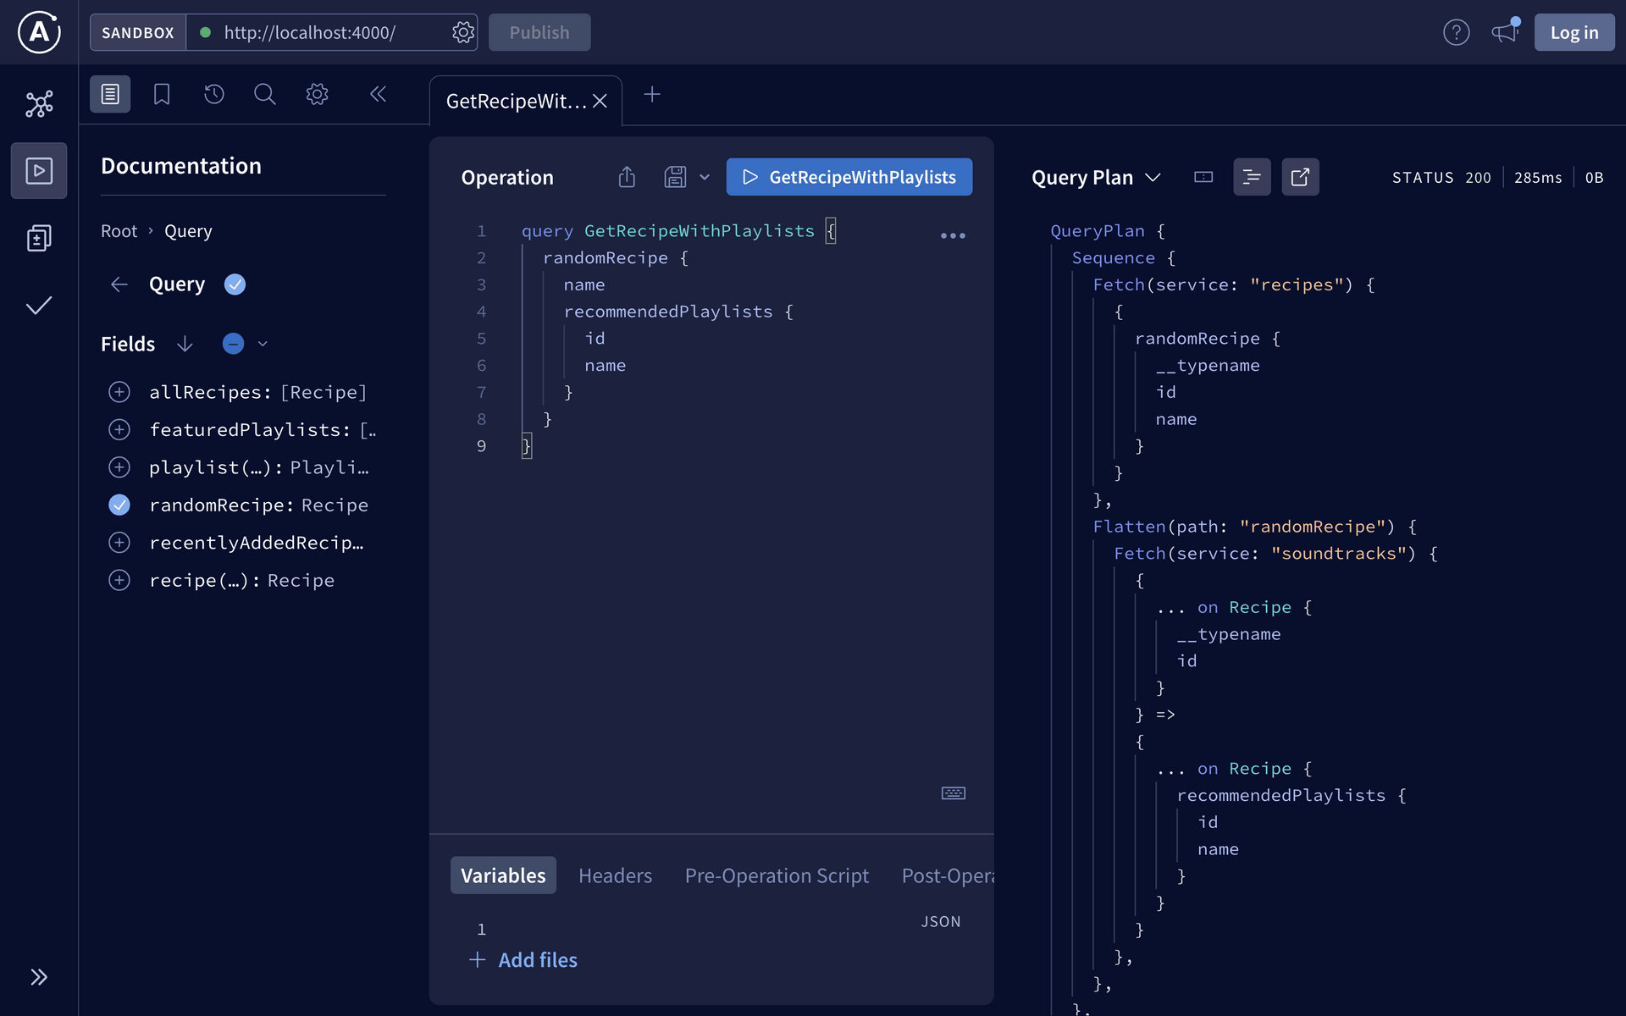Open the Pre-Operation Script tab
This screenshot has width=1626, height=1016.
tap(776, 875)
